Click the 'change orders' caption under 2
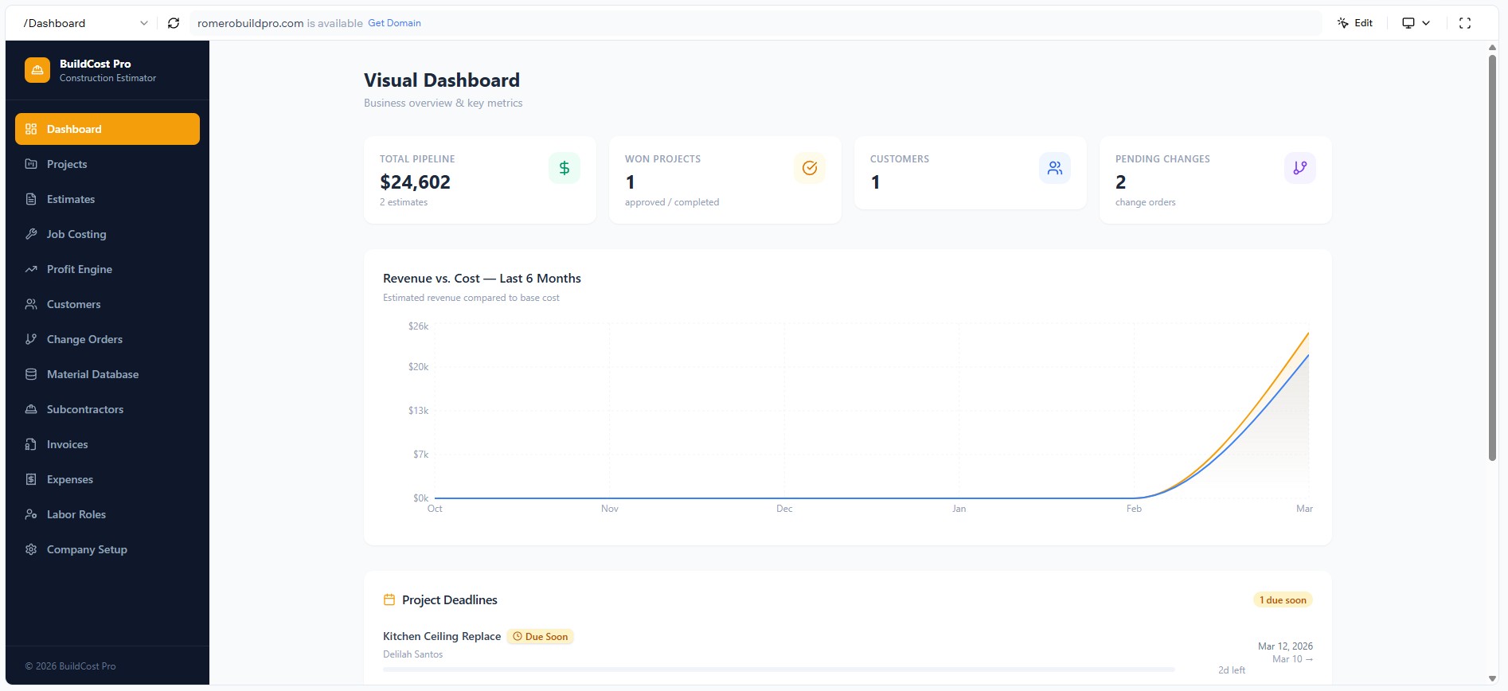Viewport: 1508px width, 691px height. [1145, 202]
